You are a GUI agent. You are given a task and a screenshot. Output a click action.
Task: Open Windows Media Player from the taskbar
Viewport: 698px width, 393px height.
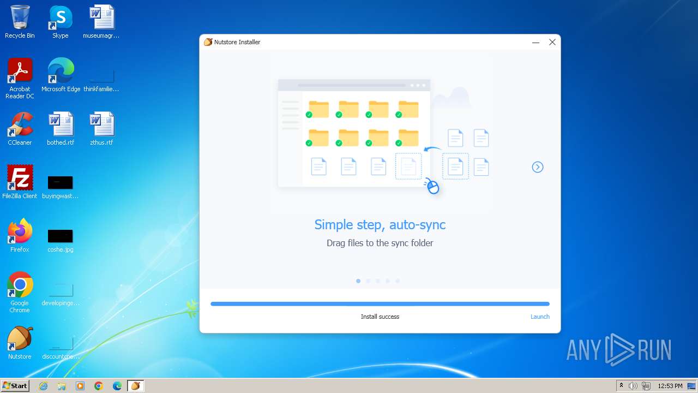(80, 386)
